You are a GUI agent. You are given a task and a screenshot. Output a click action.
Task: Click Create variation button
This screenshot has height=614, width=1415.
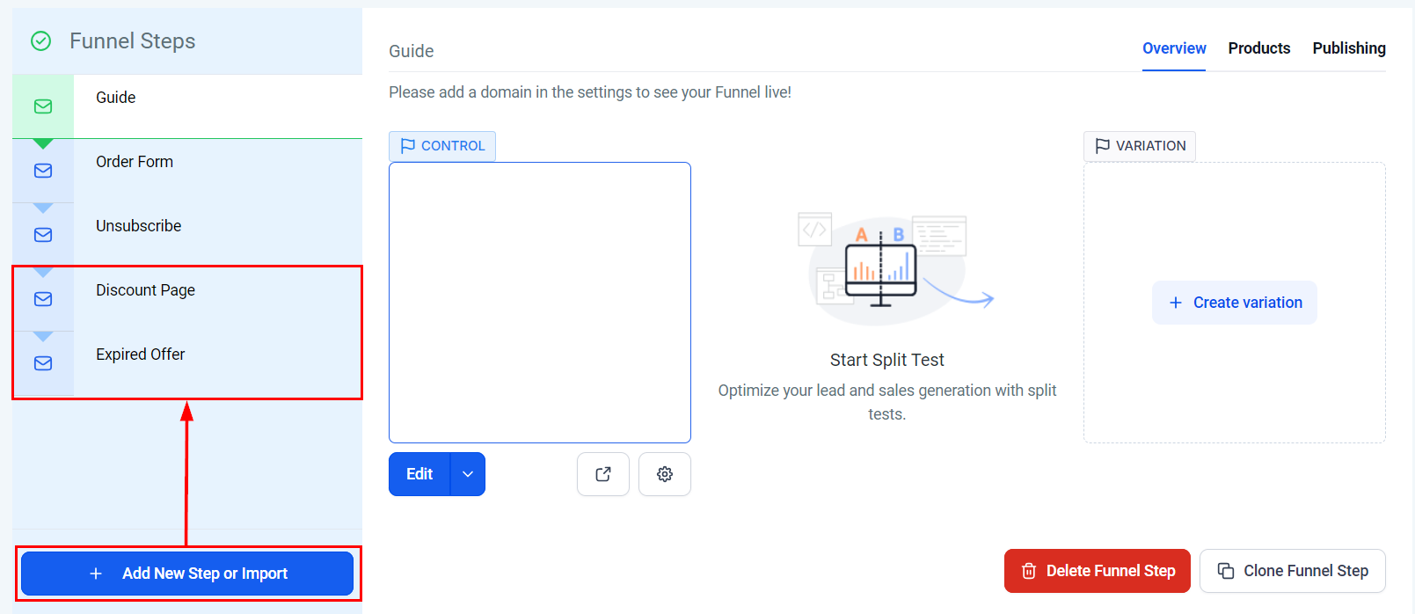1234,303
